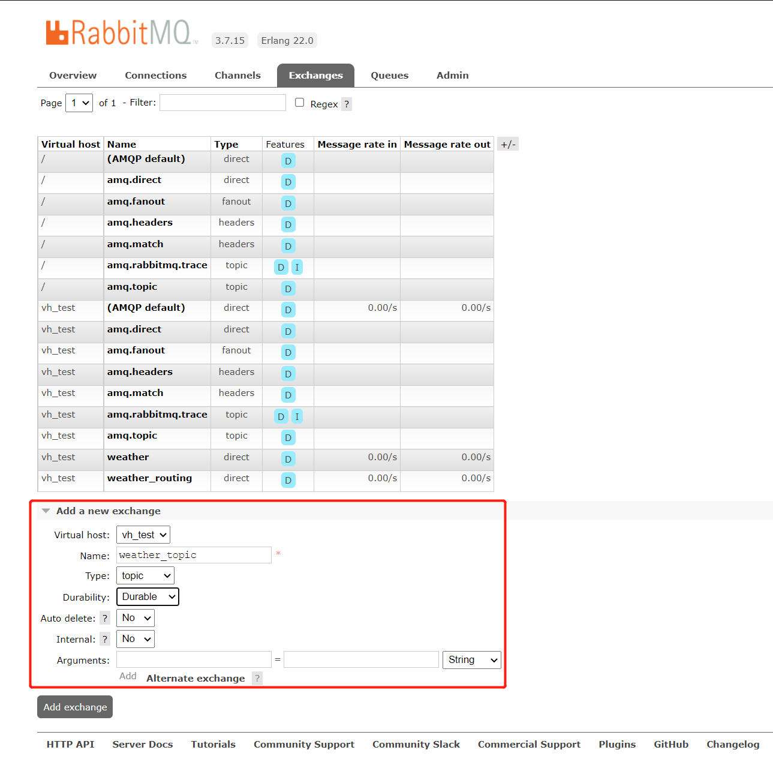Sort by the Virtual host column header
Screen dimensions: 773x759
(x=70, y=144)
